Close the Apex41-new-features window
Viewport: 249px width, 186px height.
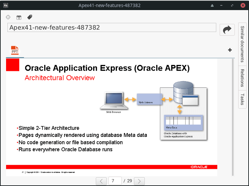[243, 5]
